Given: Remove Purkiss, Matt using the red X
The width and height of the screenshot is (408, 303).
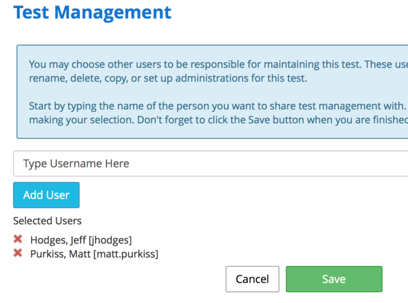Looking at the screenshot, I should coord(18,254).
